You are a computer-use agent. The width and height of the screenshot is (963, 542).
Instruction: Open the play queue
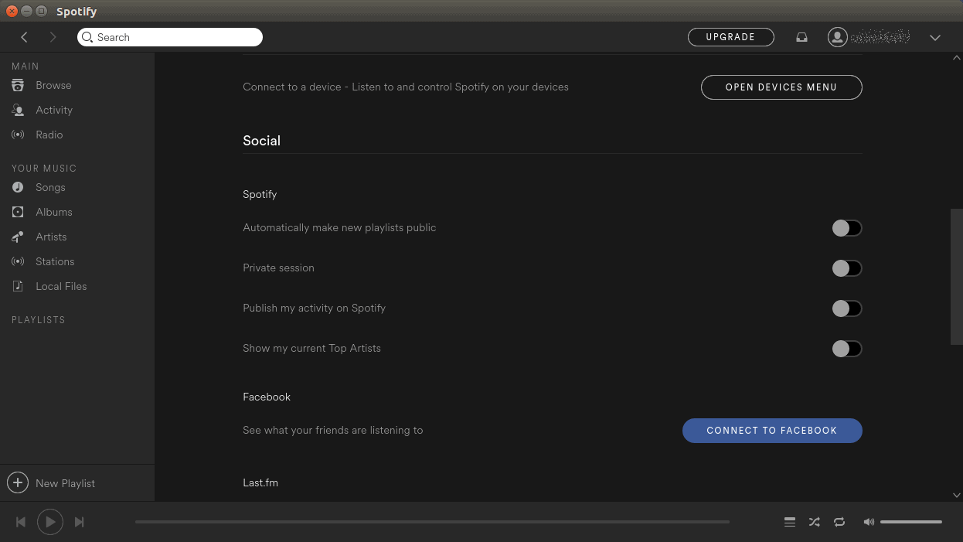click(x=789, y=522)
